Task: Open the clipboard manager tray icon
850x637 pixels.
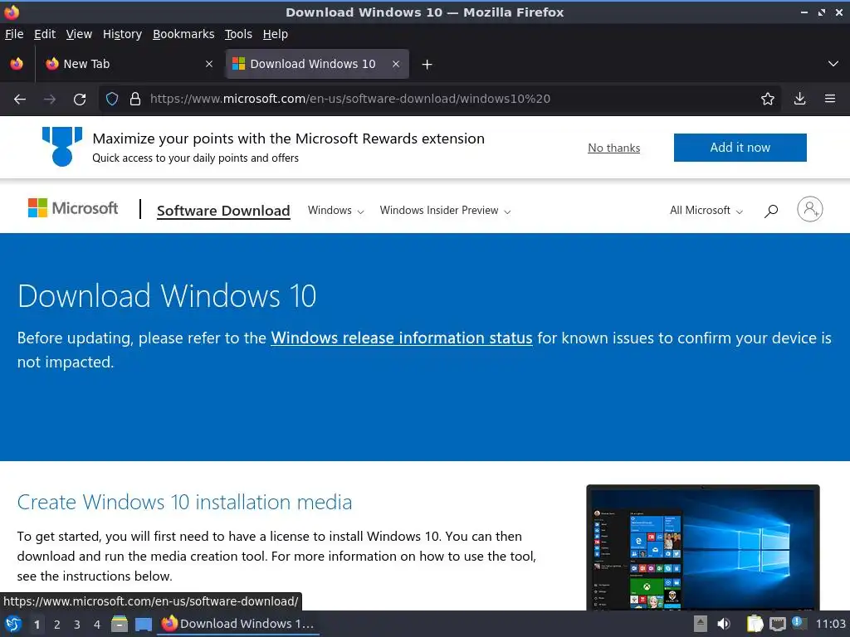Action: 755,624
